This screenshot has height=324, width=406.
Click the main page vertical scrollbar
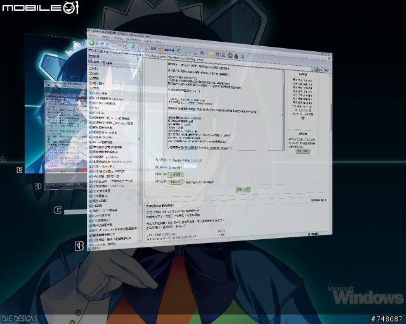(331, 151)
